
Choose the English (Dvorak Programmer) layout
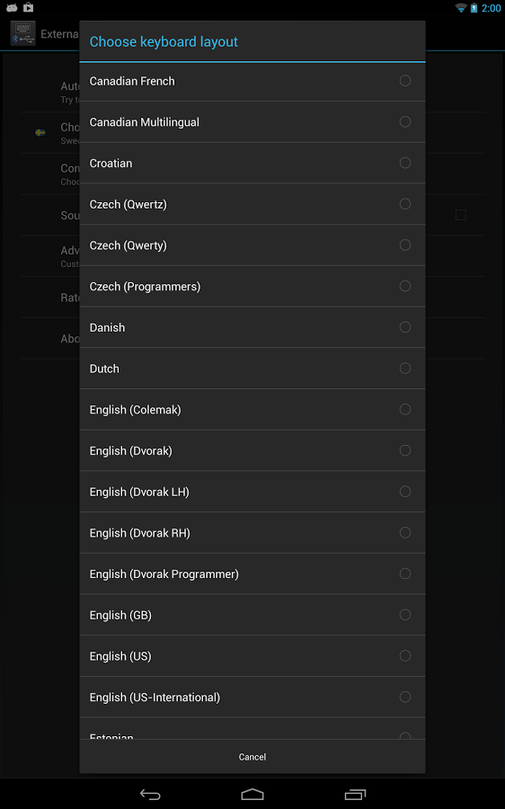pyautogui.click(x=252, y=573)
